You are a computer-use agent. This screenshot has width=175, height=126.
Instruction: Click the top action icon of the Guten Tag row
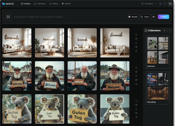pyautogui.click(x=136, y=101)
